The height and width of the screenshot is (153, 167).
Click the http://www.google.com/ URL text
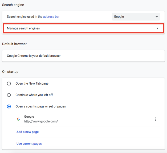click(x=41, y=121)
